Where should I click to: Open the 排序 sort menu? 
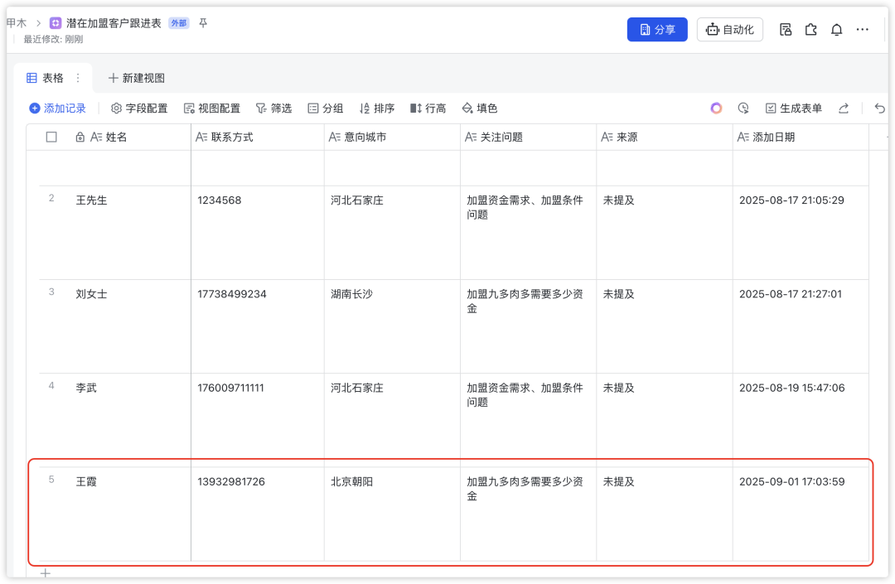pyautogui.click(x=376, y=109)
